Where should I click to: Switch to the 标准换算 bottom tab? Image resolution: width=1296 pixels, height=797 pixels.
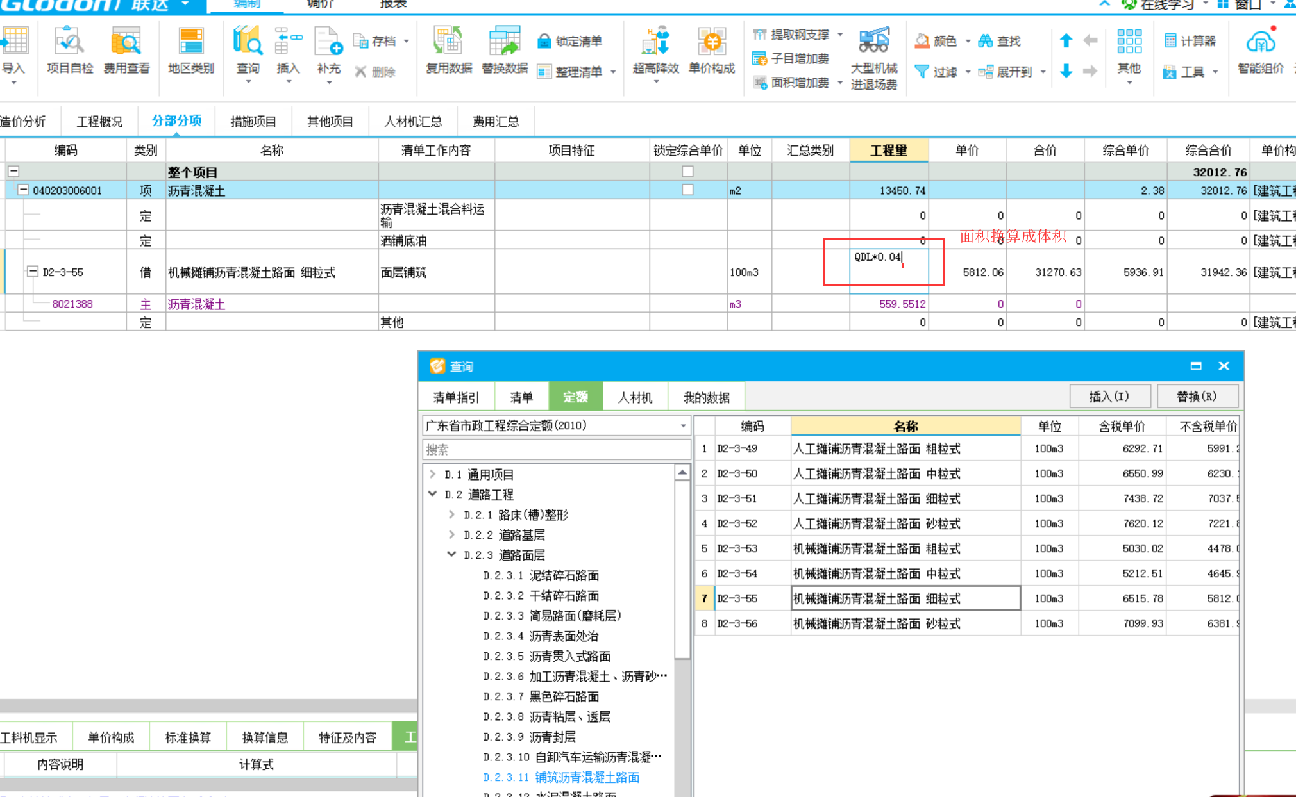(x=188, y=737)
